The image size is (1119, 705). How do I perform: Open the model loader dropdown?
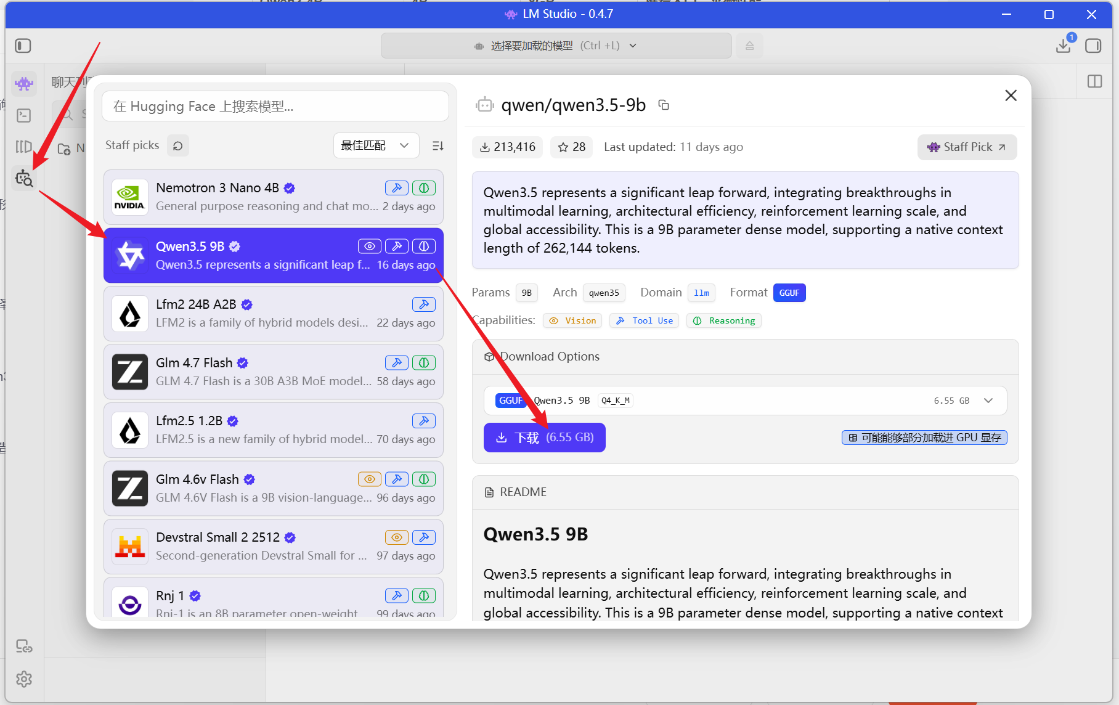click(x=556, y=46)
